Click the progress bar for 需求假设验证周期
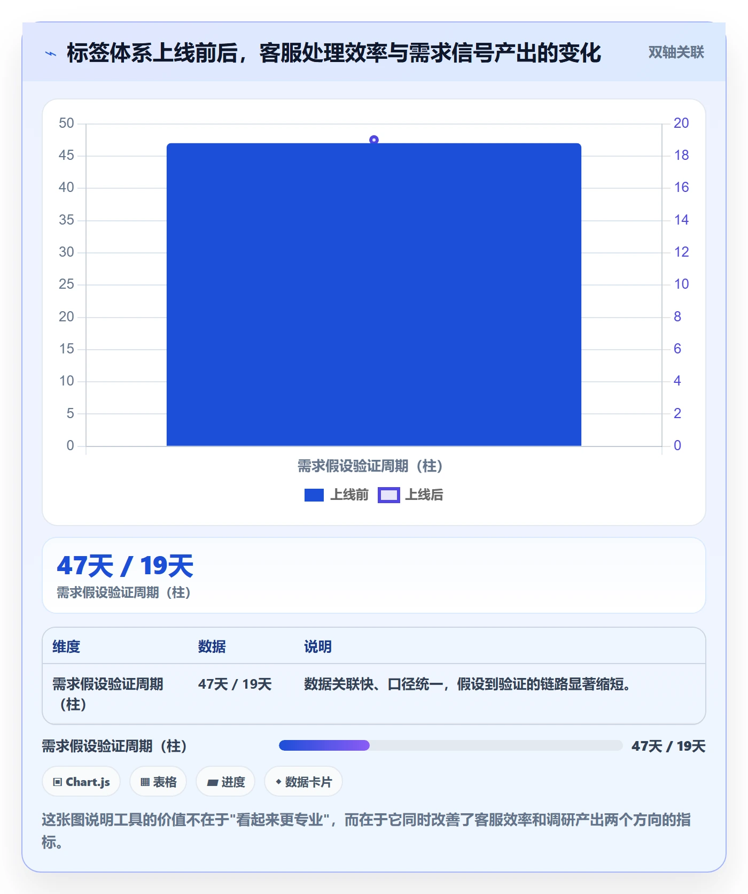This screenshot has width=748, height=894. tap(450, 745)
